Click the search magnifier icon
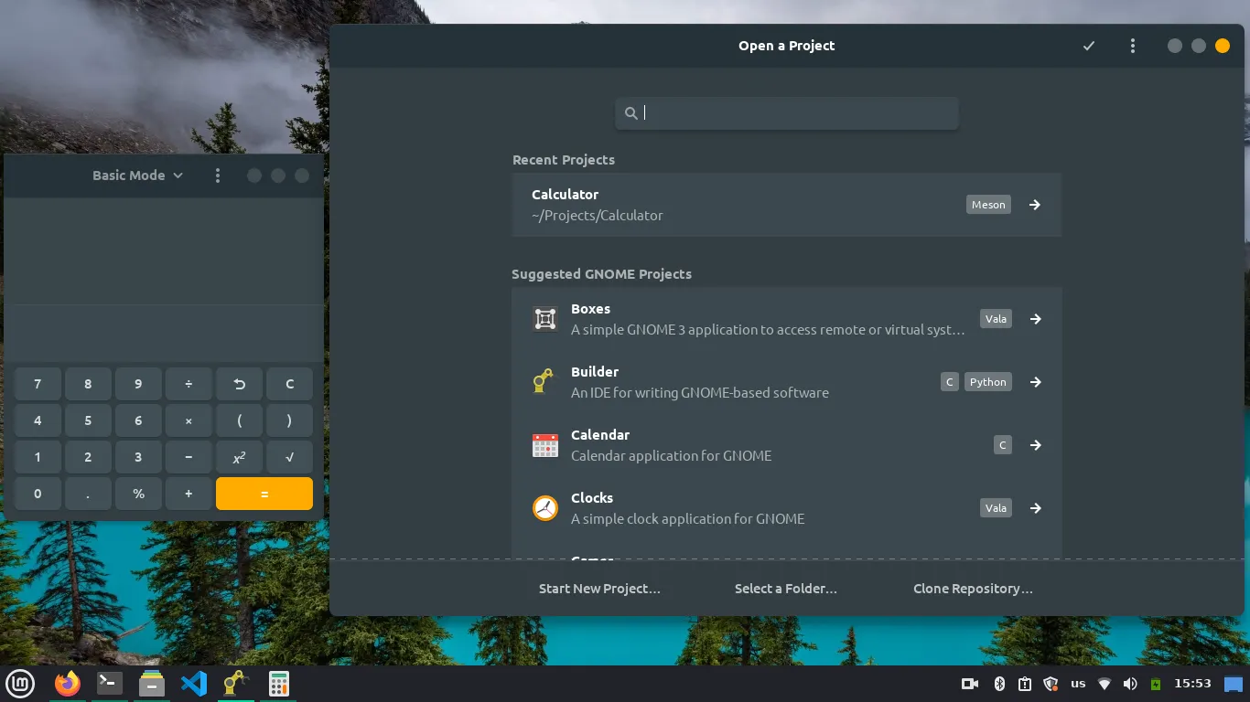The width and height of the screenshot is (1250, 702). [x=630, y=113]
